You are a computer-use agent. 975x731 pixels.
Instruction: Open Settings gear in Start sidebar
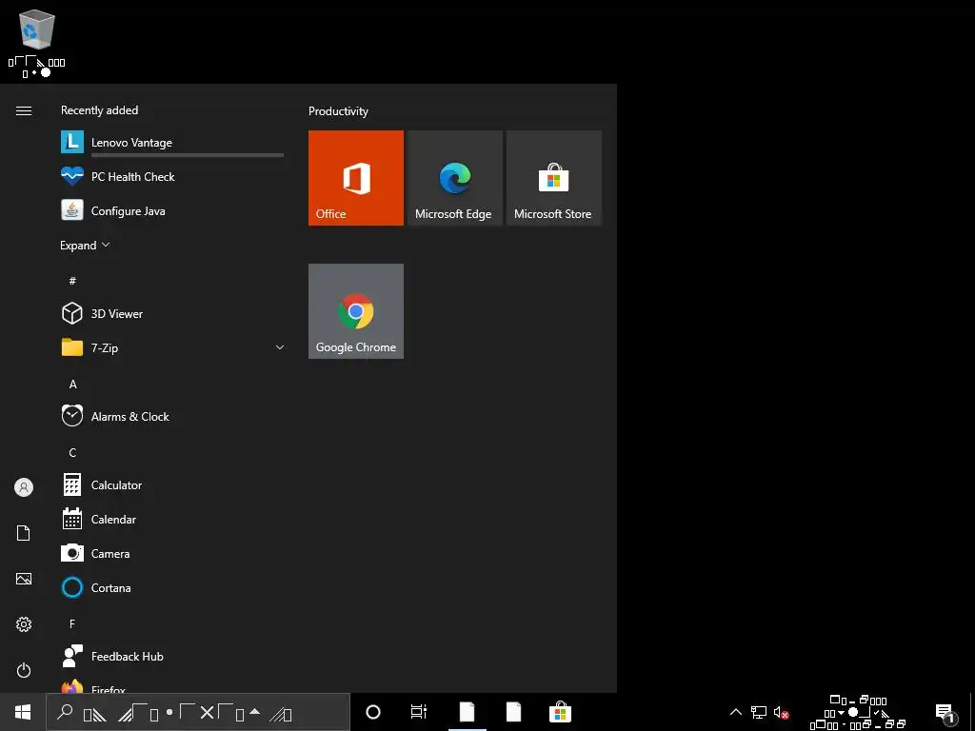(x=24, y=624)
